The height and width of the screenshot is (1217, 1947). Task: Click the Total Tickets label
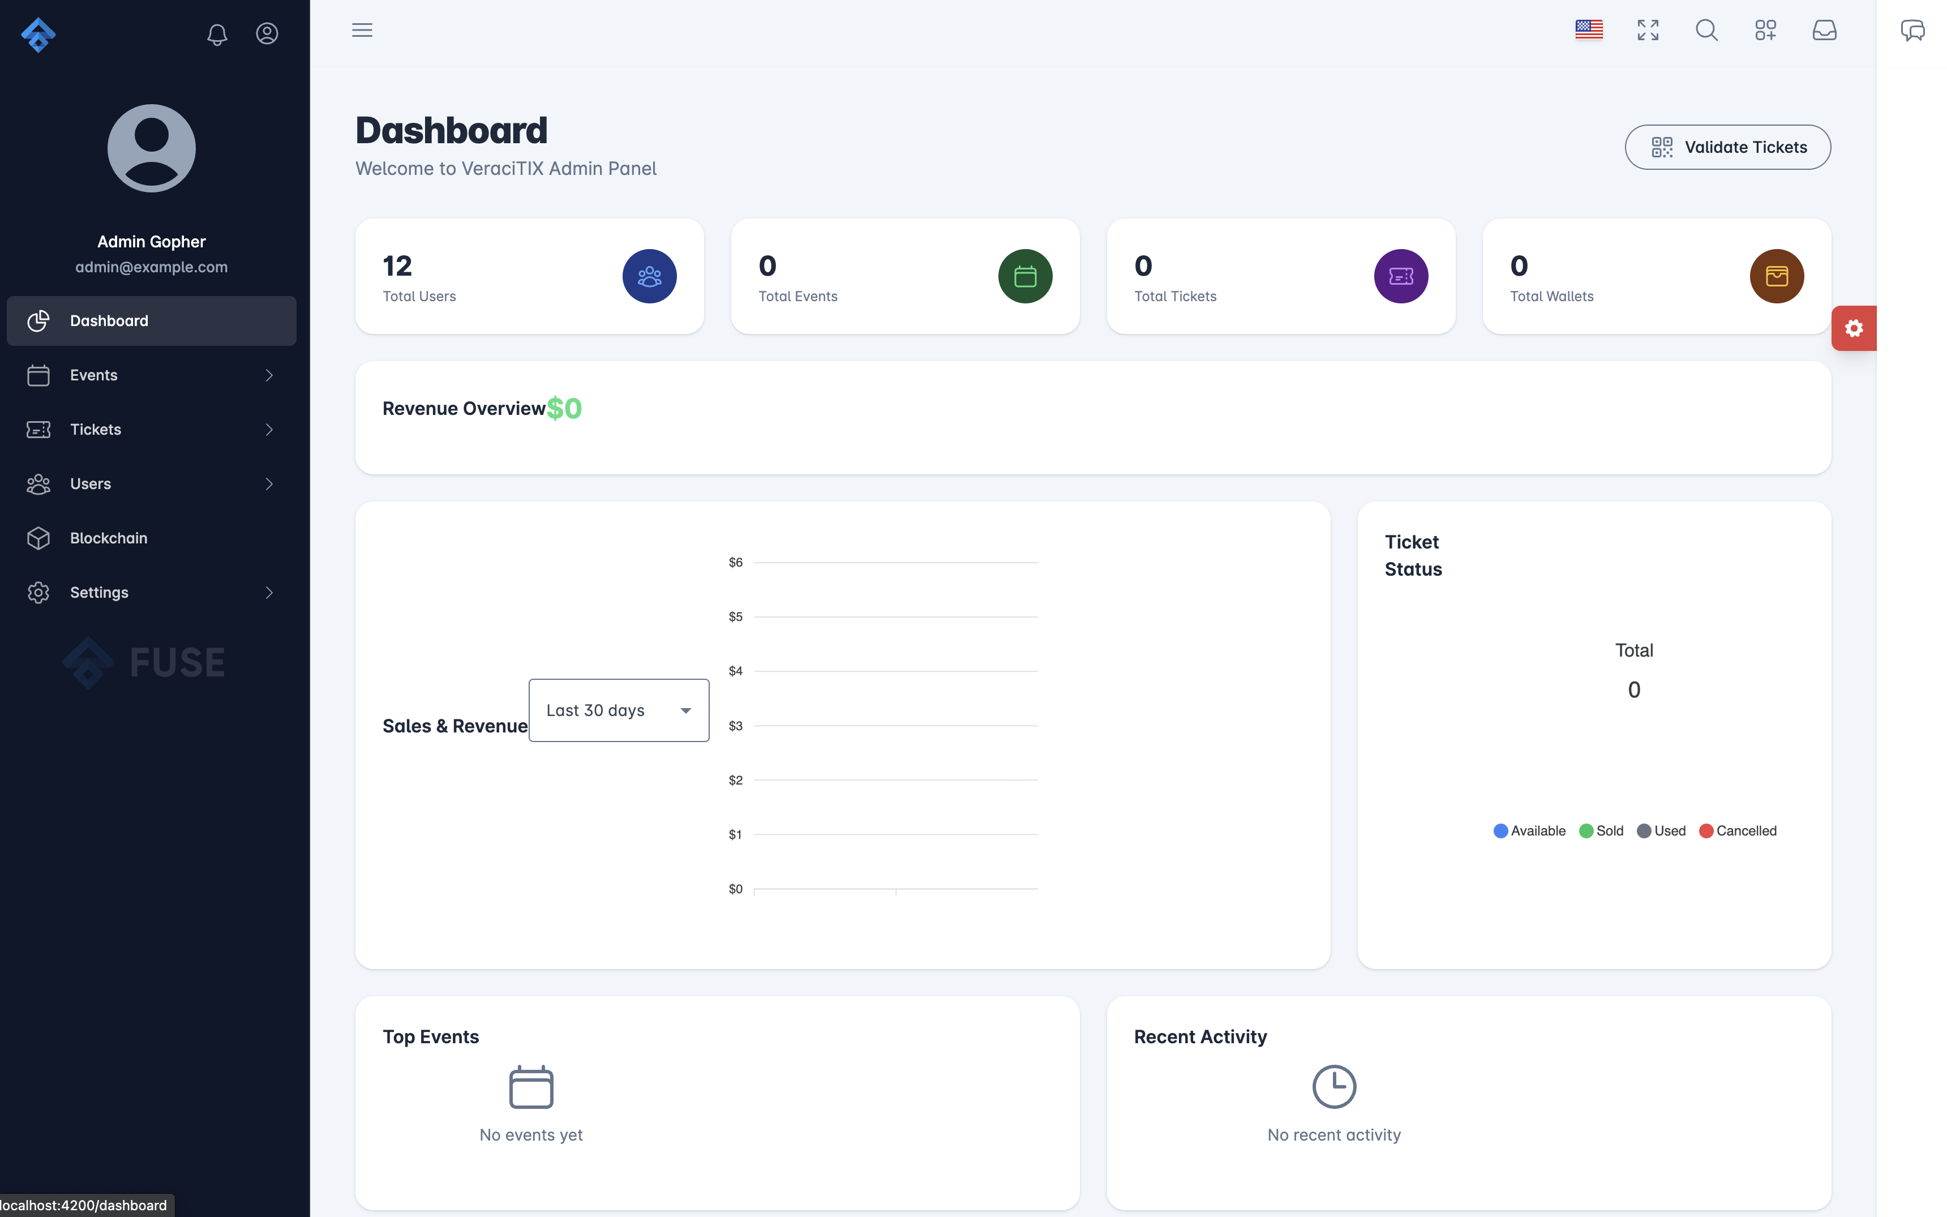pos(1174,296)
